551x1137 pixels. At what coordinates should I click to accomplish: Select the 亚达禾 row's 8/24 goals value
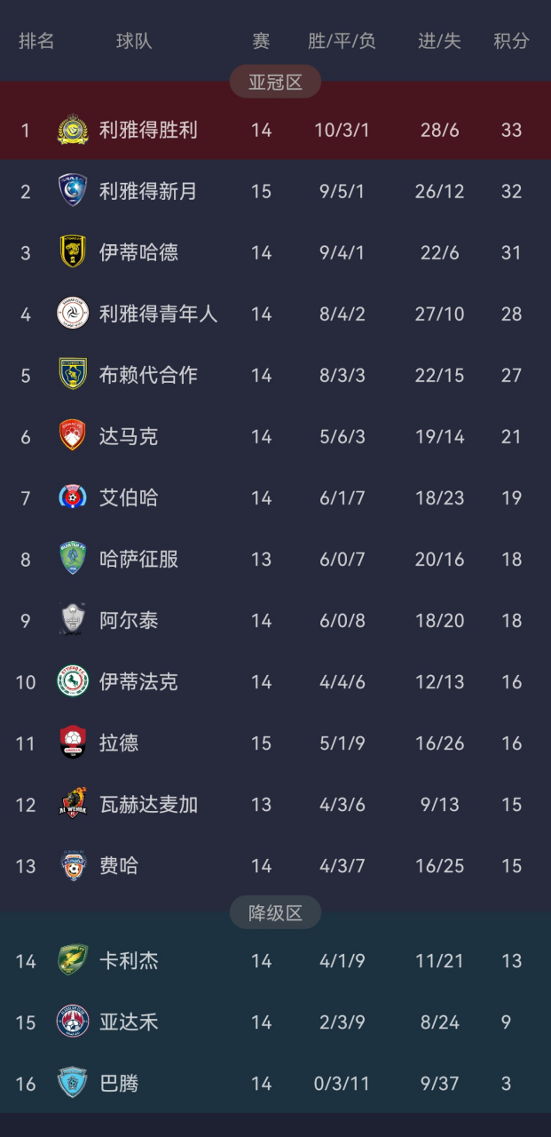pos(439,1022)
